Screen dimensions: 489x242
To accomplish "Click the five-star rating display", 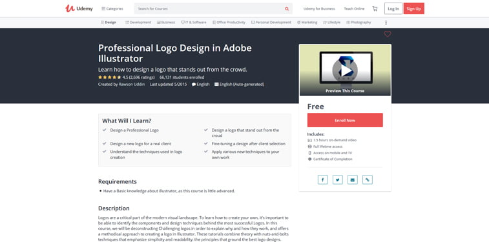I will click(109, 77).
